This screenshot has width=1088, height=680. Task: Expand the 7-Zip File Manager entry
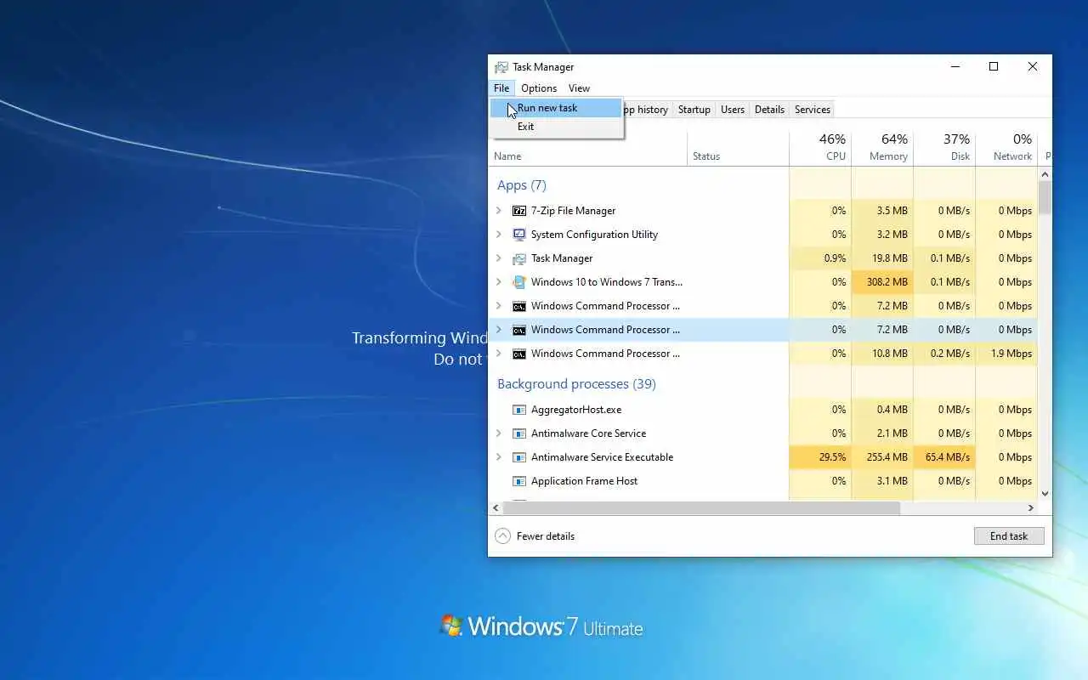[499, 211]
